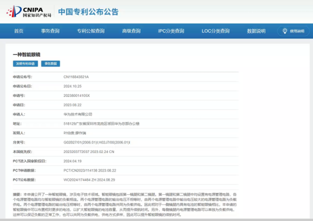
Task: Click publication number CN118843821A
Action: [76, 77]
